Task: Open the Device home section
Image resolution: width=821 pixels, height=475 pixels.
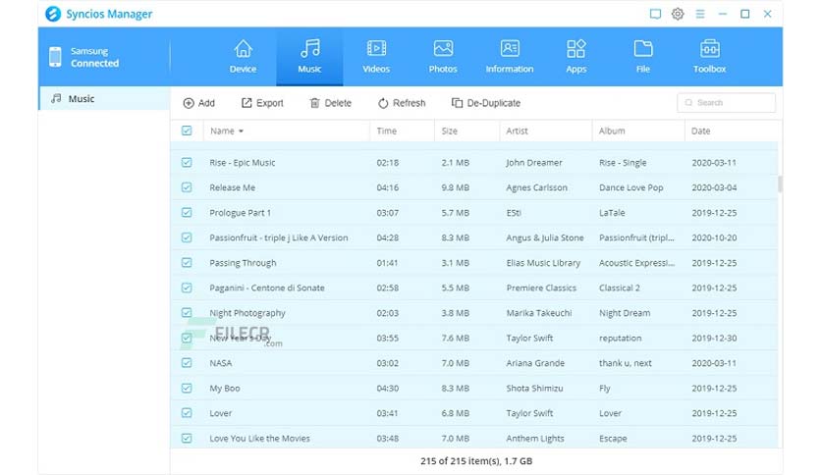Action: 243,57
